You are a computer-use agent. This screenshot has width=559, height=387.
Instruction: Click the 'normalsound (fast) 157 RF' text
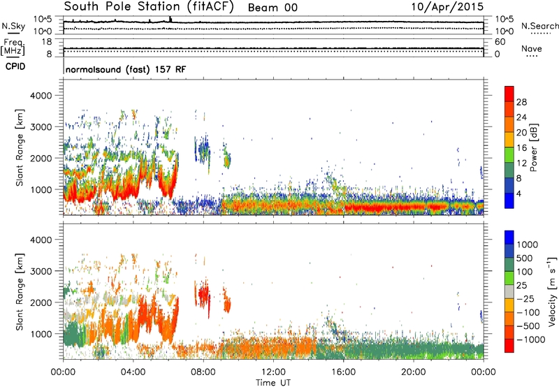pyautogui.click(x=126, y=69)
